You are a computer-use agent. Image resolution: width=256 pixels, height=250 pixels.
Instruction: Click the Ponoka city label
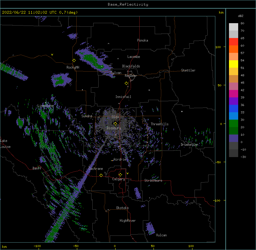143,40
